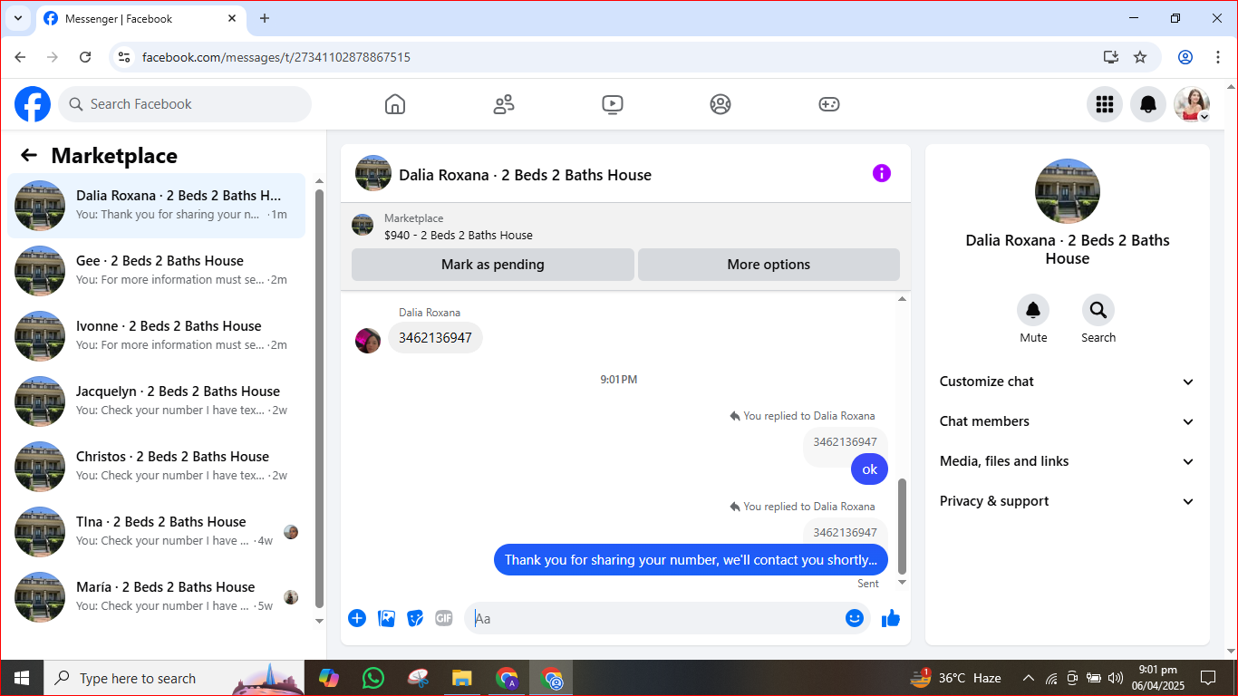Open the emoji picker smiley icon
Screen dimensions: 1238x696
[x=855, y=618]
